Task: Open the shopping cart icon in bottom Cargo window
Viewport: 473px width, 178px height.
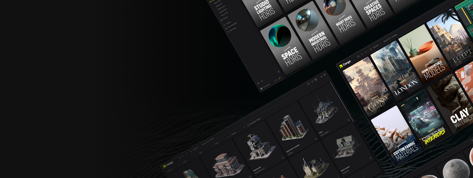Action: click(x=324, y=75)
